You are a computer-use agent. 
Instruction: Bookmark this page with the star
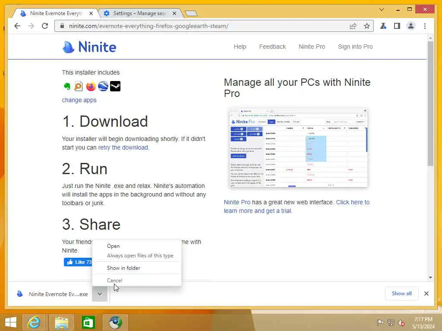366,26
